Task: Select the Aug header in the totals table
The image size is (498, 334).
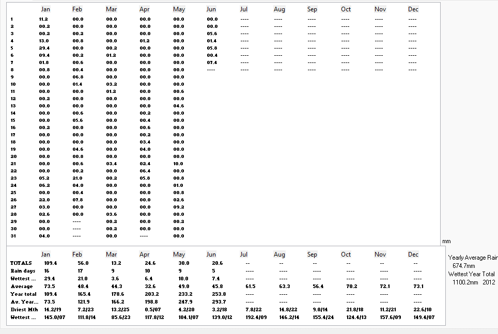Action: (x=279, y=255)
